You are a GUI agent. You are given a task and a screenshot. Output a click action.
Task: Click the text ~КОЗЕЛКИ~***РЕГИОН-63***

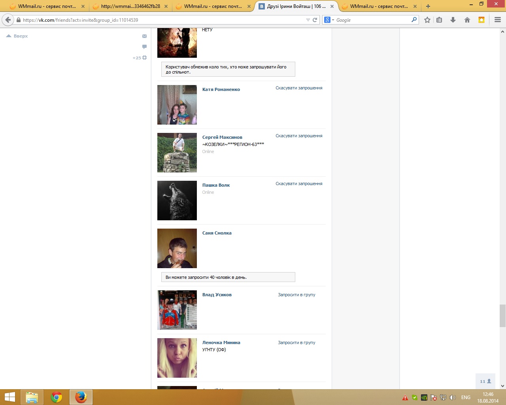point(233,144)
